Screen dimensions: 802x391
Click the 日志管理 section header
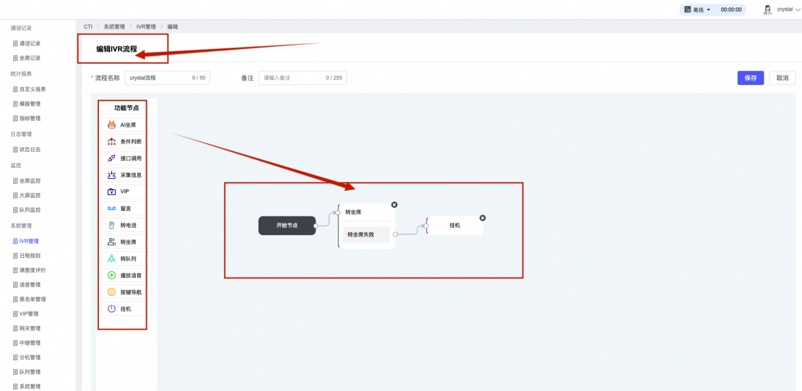21,134
